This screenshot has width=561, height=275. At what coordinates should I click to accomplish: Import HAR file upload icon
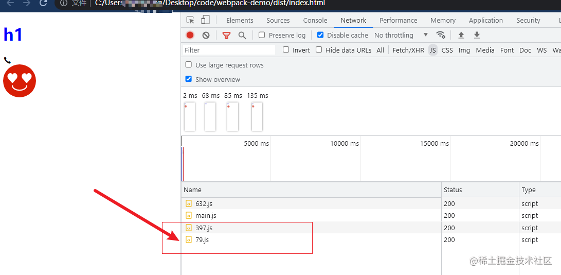click(x=461, y=35)
